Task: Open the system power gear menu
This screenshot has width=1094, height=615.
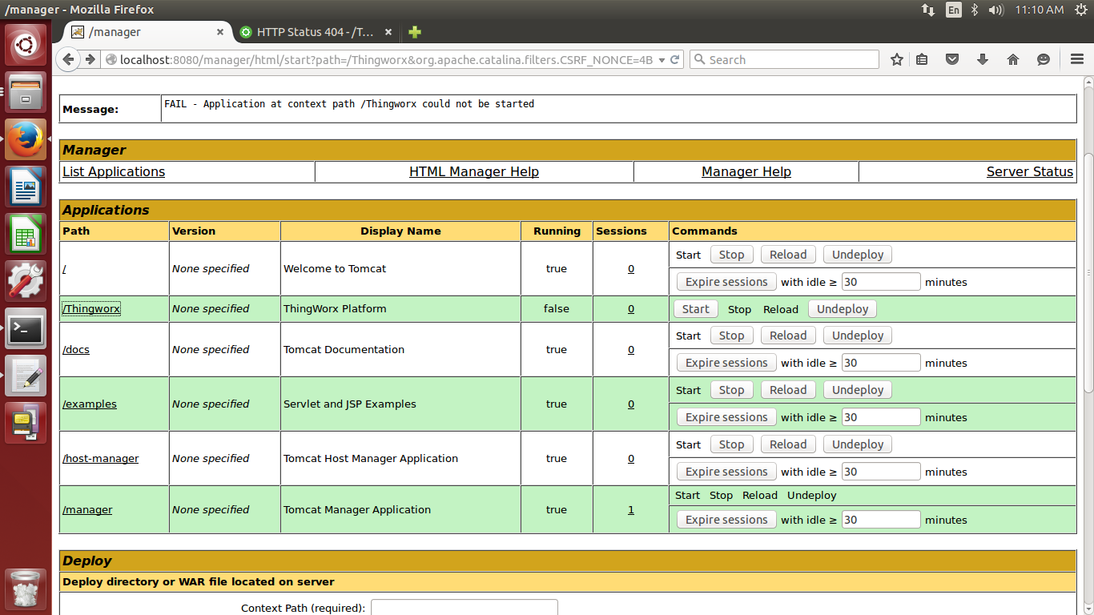Action: 1080,10
